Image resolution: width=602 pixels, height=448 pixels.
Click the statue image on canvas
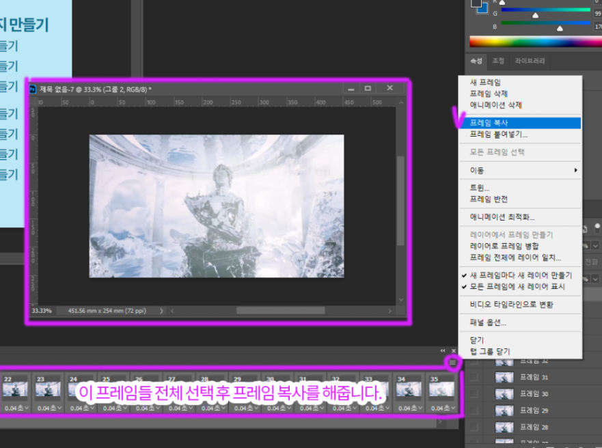click(217, 206)
